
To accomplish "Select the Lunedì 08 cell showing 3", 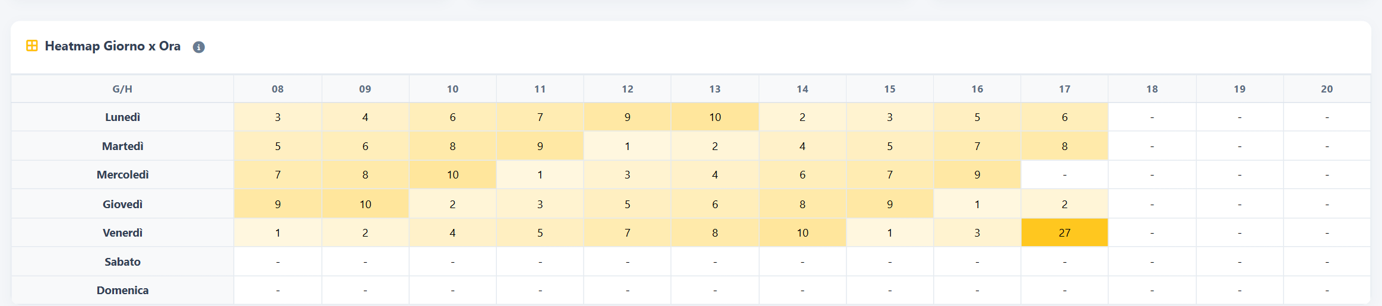I will (278, 117).
